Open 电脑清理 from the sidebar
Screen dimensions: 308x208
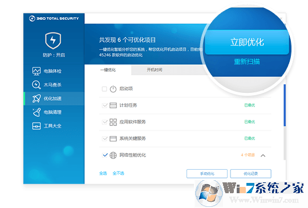pos(54,112)
